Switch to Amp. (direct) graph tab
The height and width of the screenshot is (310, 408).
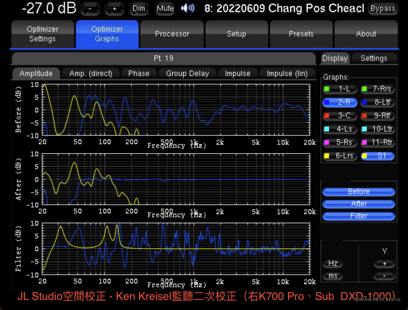point(91,73)
